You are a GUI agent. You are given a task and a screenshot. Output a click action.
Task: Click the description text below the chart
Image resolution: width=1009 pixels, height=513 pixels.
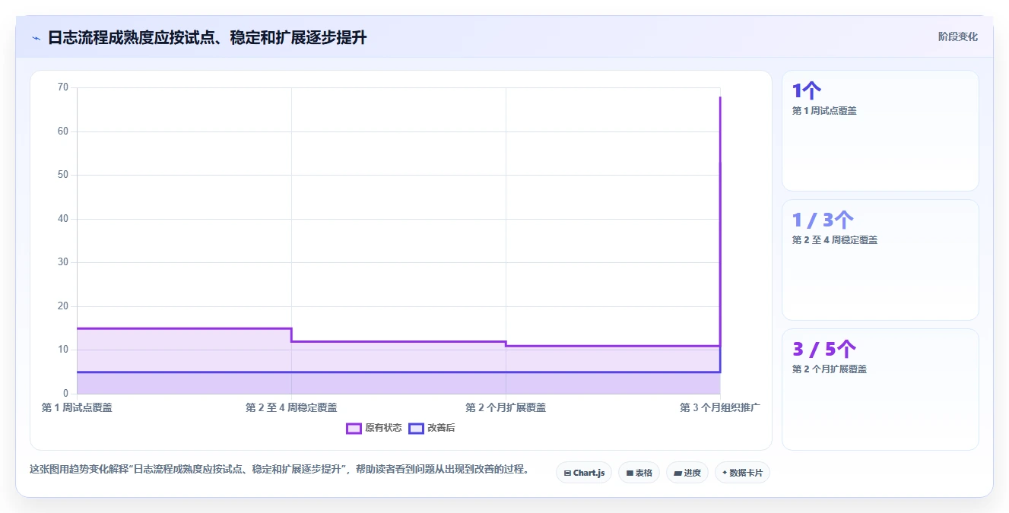click(279, 469)
